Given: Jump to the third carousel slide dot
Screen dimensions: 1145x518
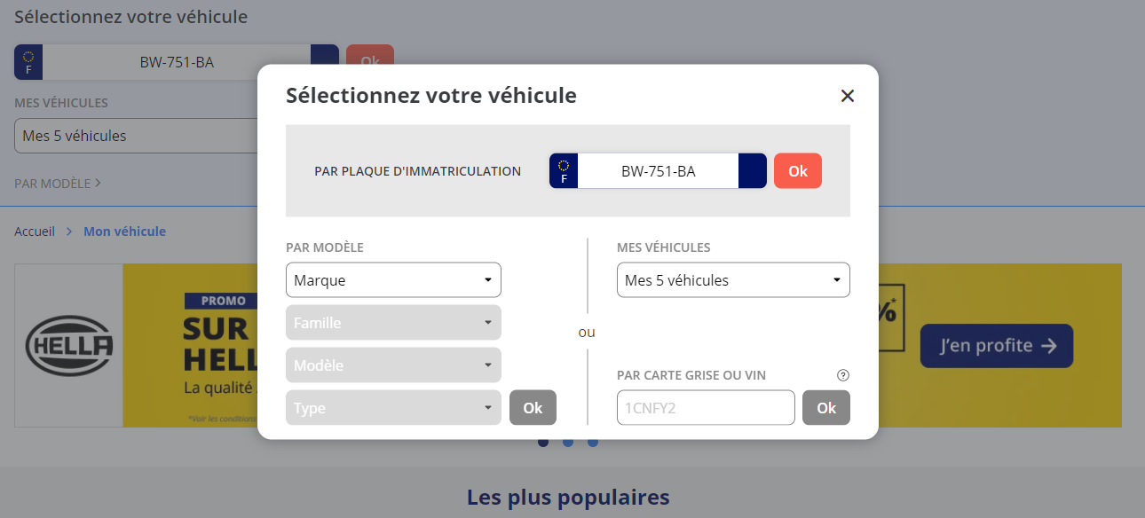Looking at the screenshot, I should (593, 442).
